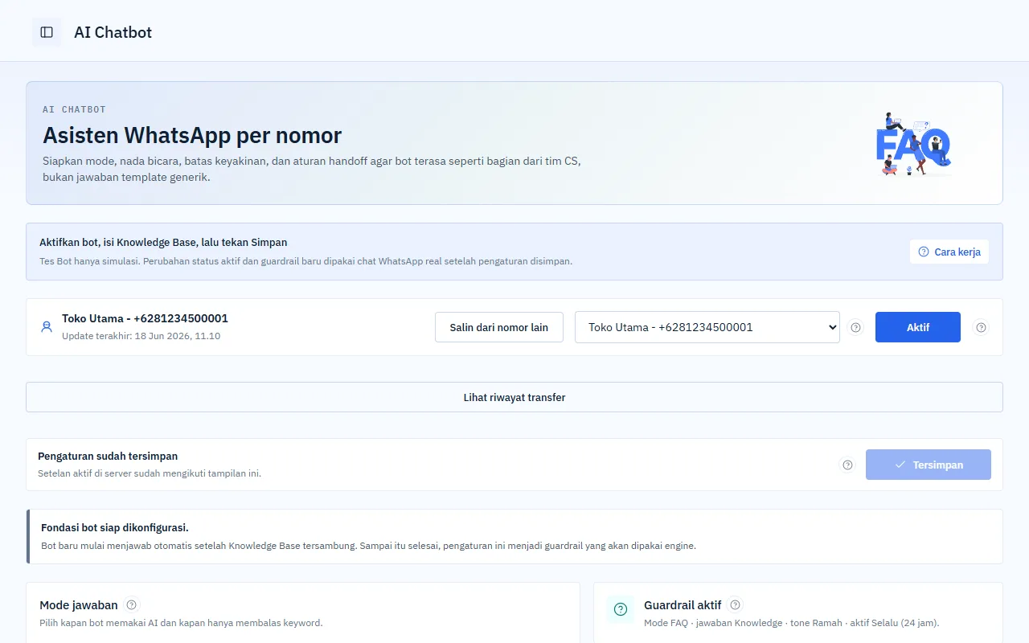Click the AI Chatbot page title
This screenshot has width=1029, height=643.
pos(113,32)
